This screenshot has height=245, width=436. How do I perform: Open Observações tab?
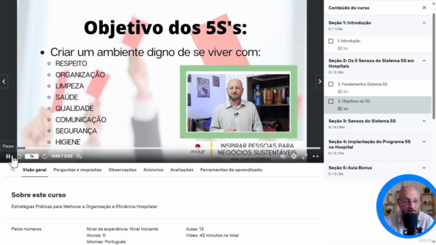click(123, 169)
